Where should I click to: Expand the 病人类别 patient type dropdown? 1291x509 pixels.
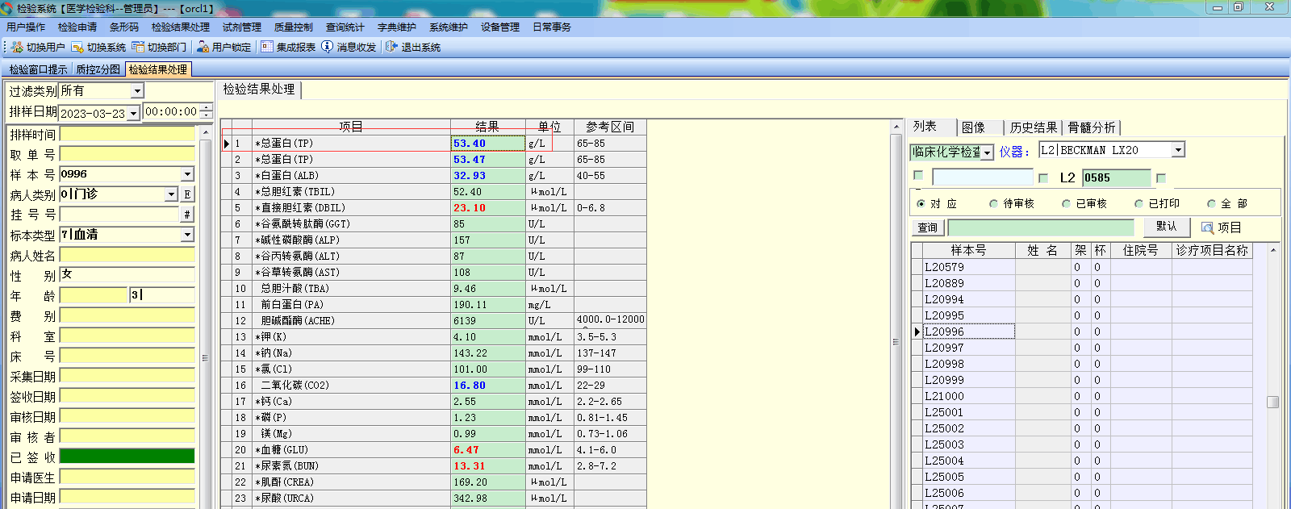(x=171, y=194)
